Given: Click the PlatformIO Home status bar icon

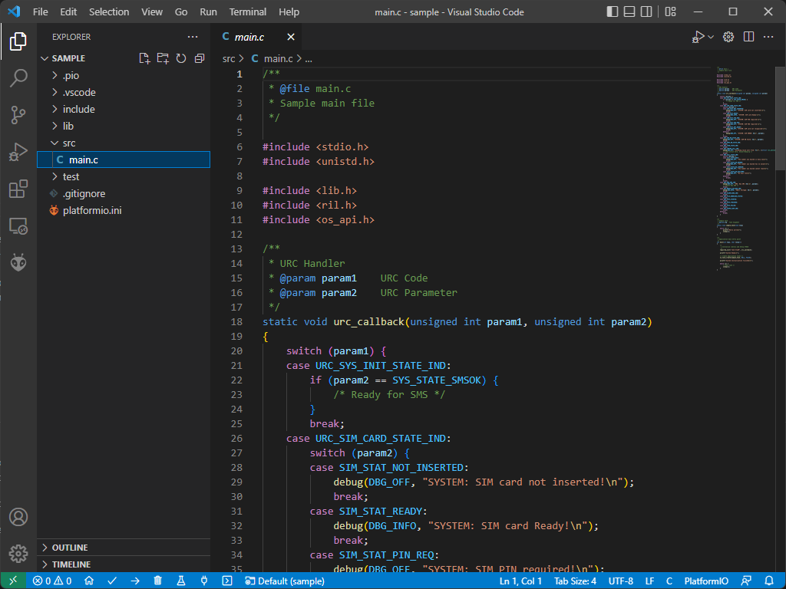Looking at the screenshot, I should pos(89,581).
